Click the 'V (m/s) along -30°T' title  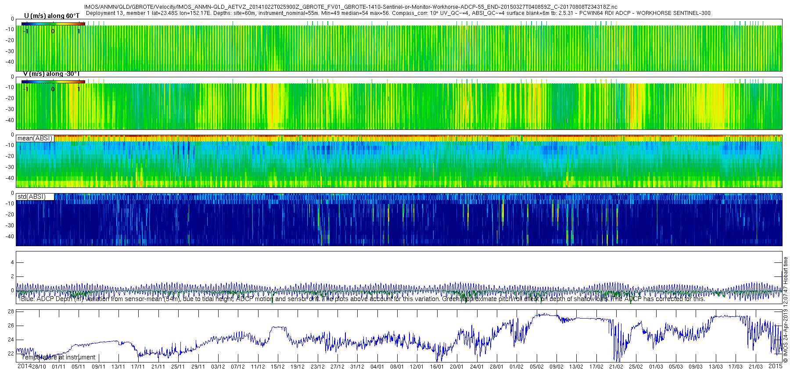click(x=52, y=74)
